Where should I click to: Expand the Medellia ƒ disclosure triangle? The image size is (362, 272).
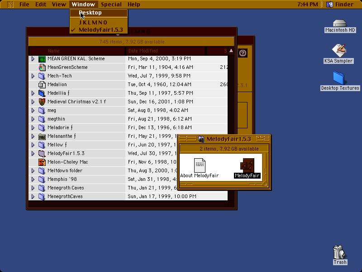[33, 93]
